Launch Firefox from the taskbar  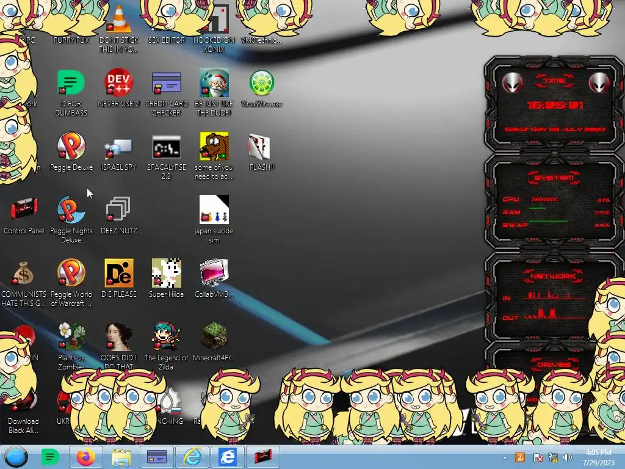(x=85, y=457)
